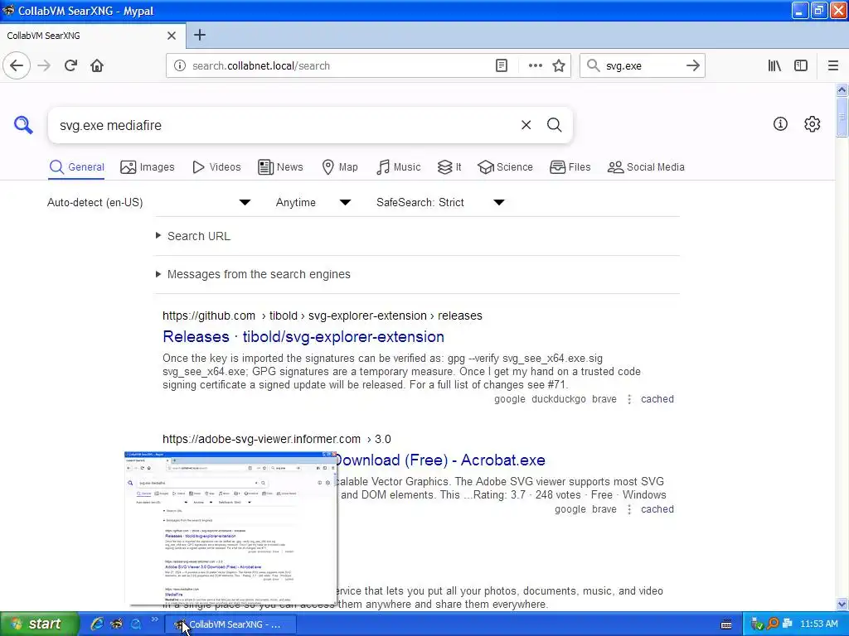Screen dimensions: 849x636
Task: Open Releases · tibold/svg-explorer-extension result
Action: pos(303,337)
